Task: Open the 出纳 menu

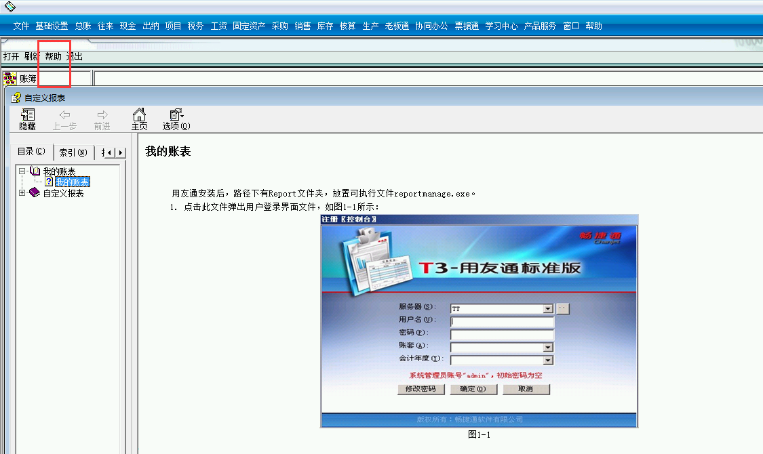Action: (x=151, y=26)
